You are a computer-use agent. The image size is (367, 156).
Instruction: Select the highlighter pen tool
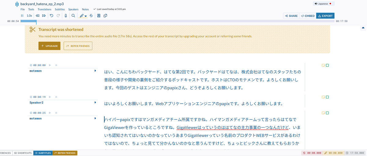[x=82, y=16]
